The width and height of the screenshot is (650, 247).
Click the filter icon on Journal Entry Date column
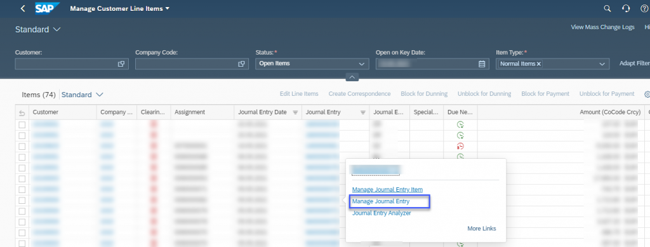coord(295,112)
